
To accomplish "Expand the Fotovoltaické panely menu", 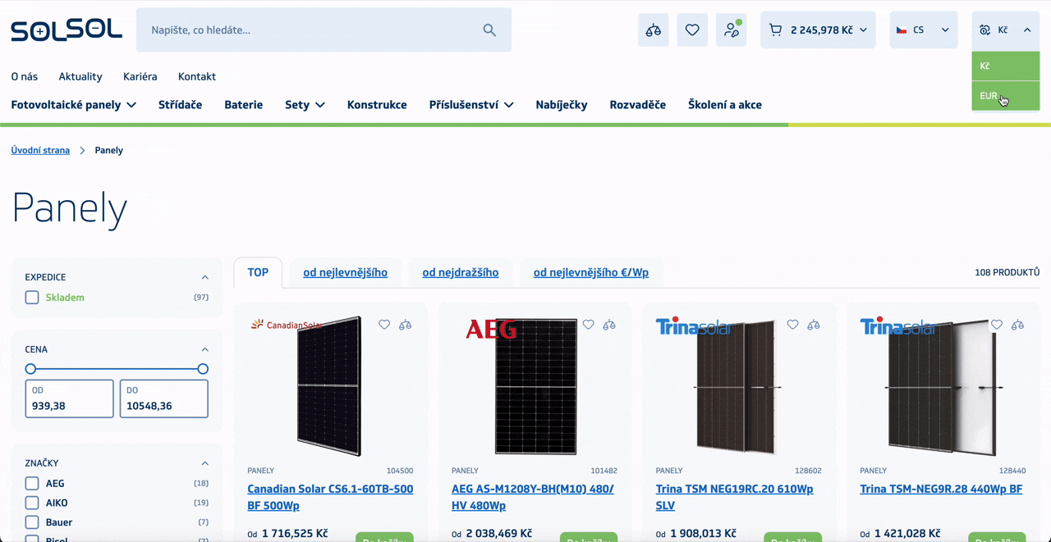I will [x=74, y=105].
